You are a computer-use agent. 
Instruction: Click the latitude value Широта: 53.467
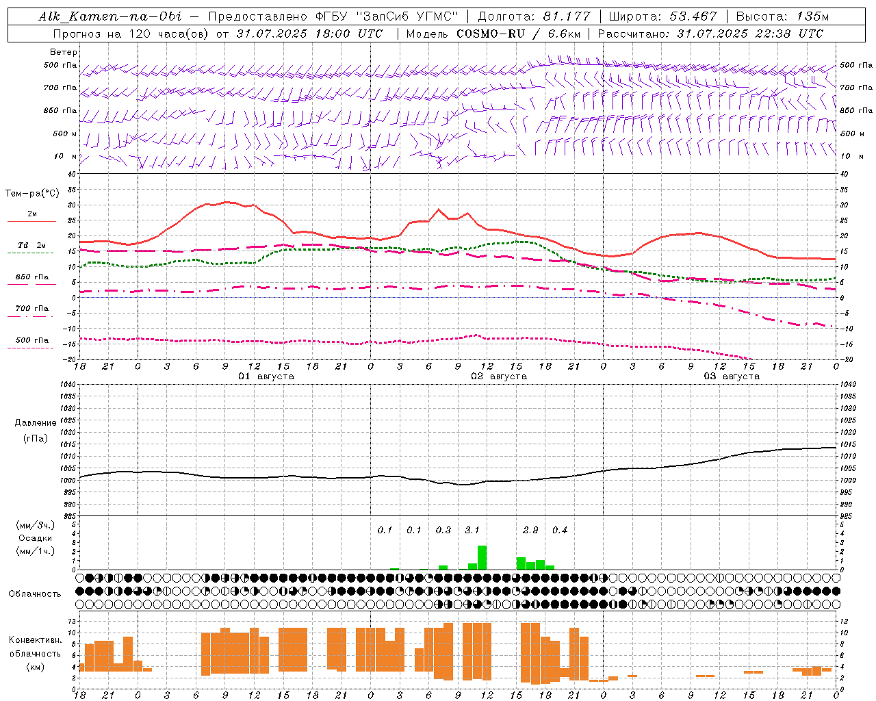(662, 16)
